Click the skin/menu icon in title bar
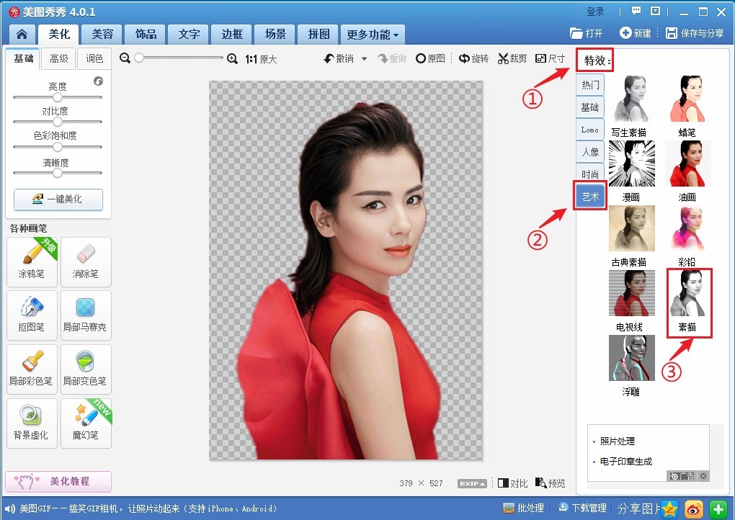This screenshot has height=520, width=735. 655,12
